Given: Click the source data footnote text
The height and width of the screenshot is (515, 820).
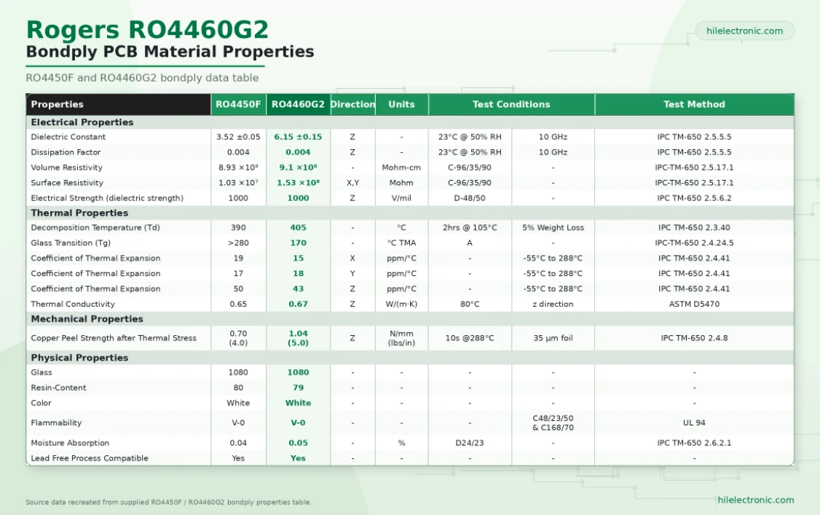Looking at the screenshot, I should (x=168, y=502).
